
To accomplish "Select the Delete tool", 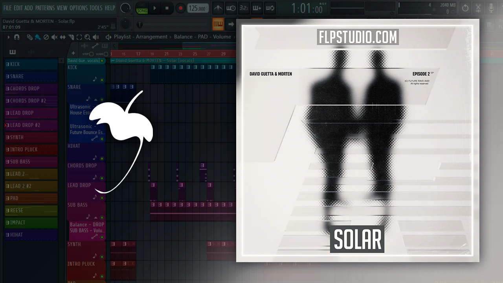I will click(x=46, y=37).
